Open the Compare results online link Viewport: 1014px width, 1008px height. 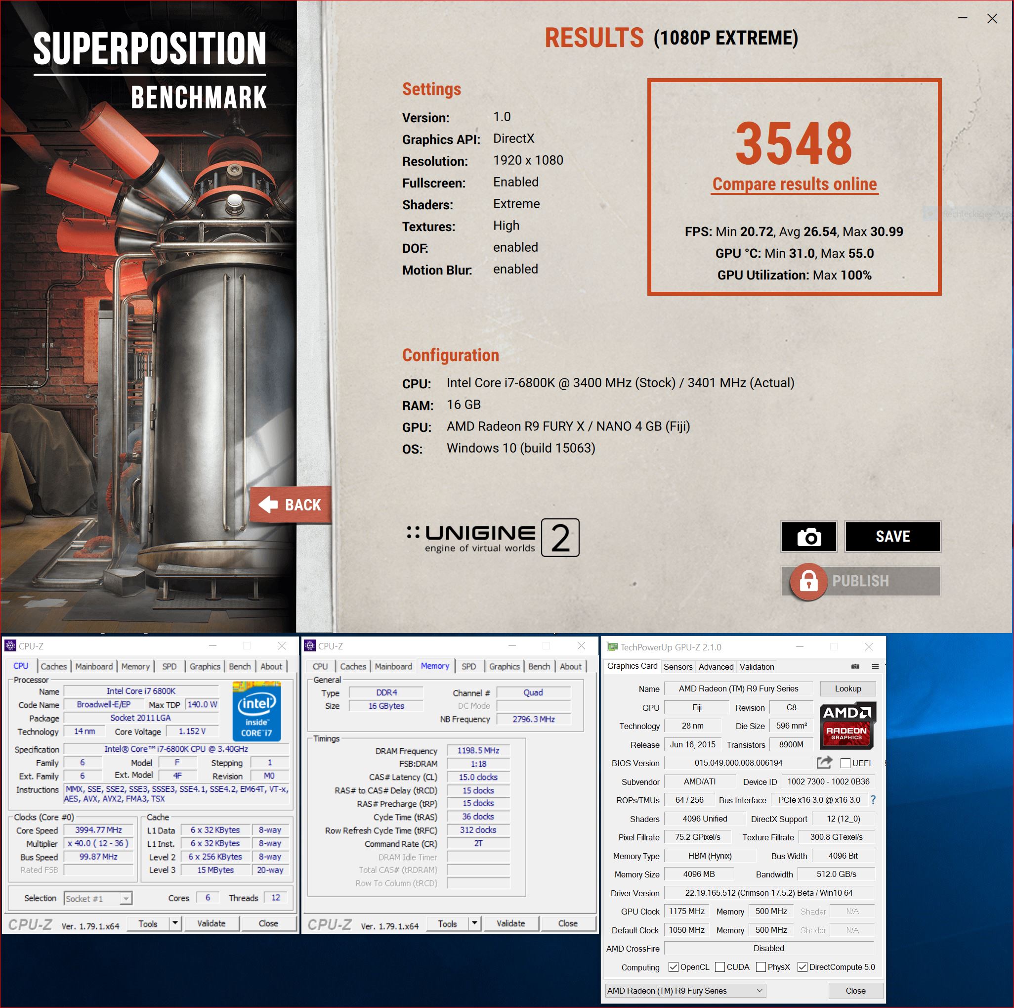(x=794, y=184)
